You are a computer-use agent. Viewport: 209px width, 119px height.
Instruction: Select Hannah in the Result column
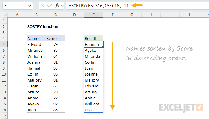93,44
